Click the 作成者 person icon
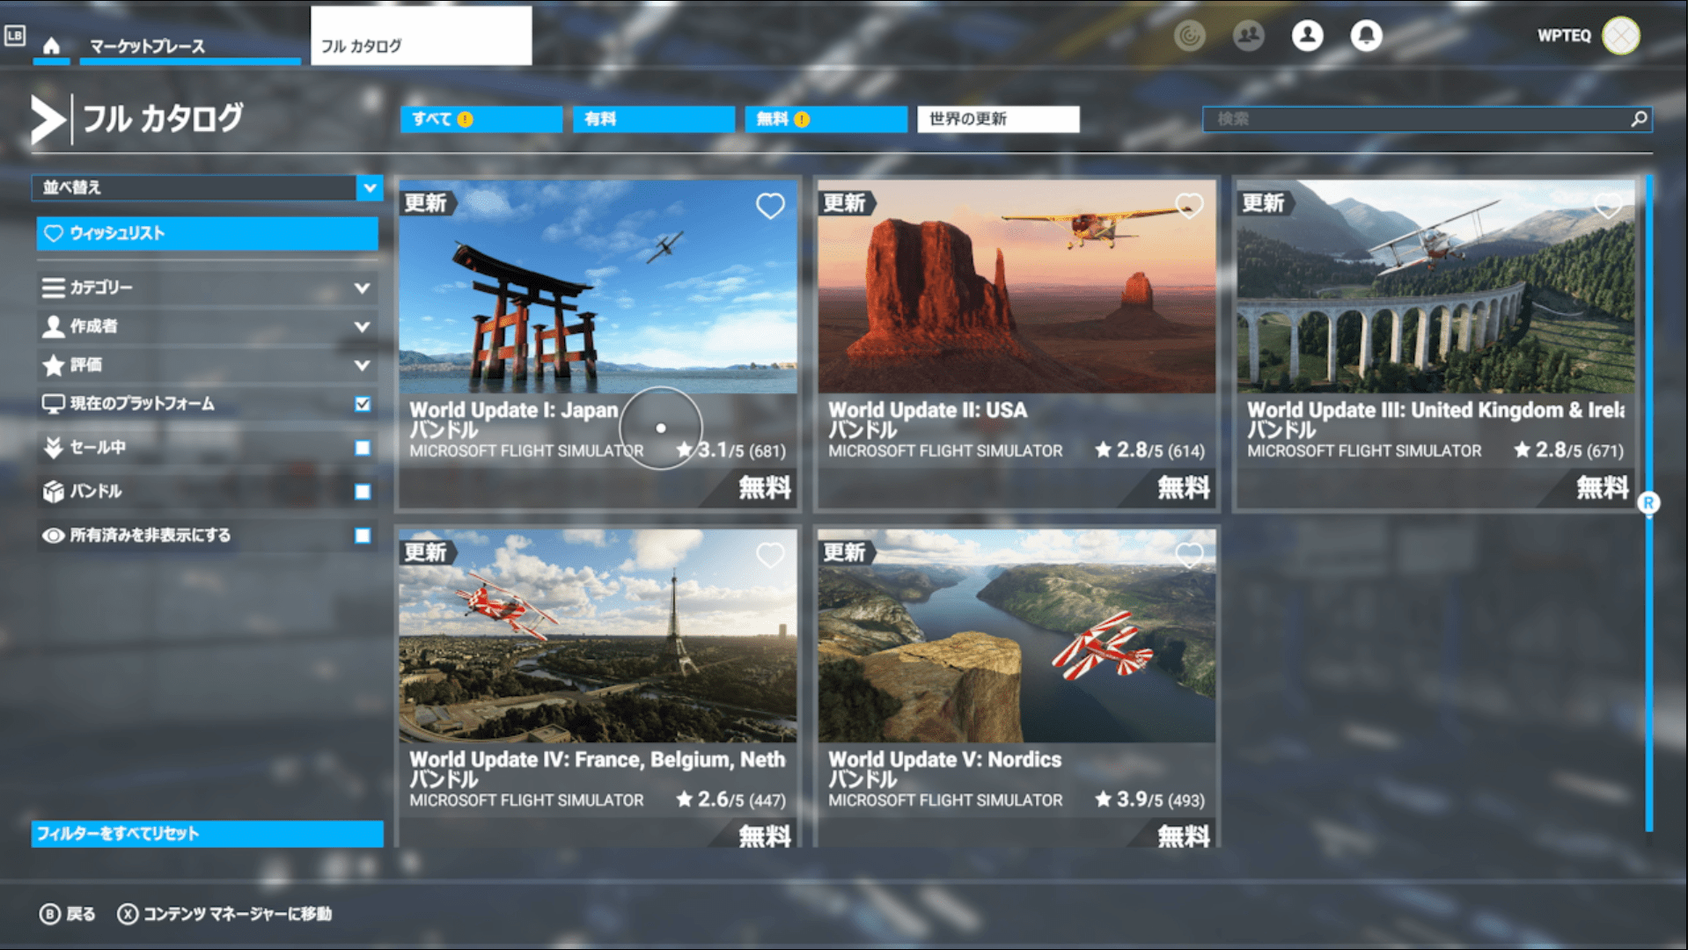 pos(54,326)
